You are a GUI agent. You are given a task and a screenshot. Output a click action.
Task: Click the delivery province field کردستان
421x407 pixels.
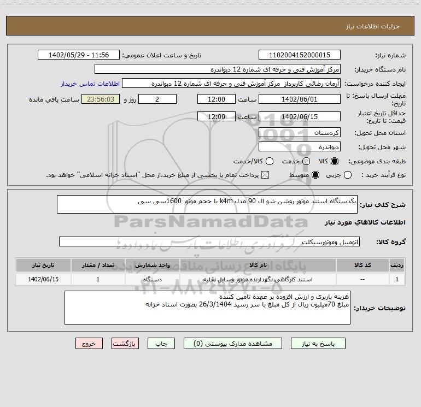pos(300,133)
